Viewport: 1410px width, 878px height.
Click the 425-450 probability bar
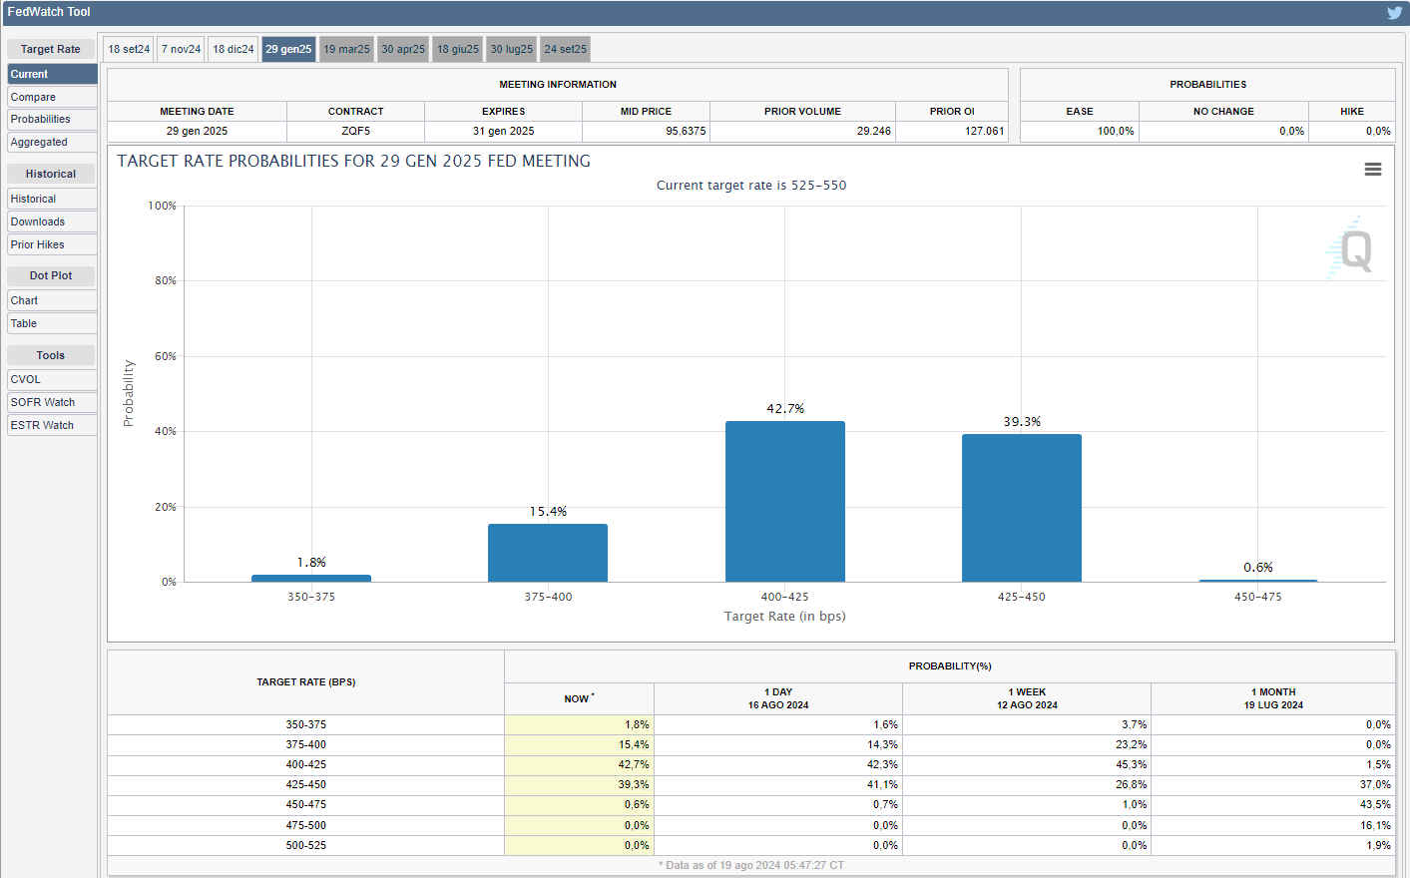tap(1021, 508)
